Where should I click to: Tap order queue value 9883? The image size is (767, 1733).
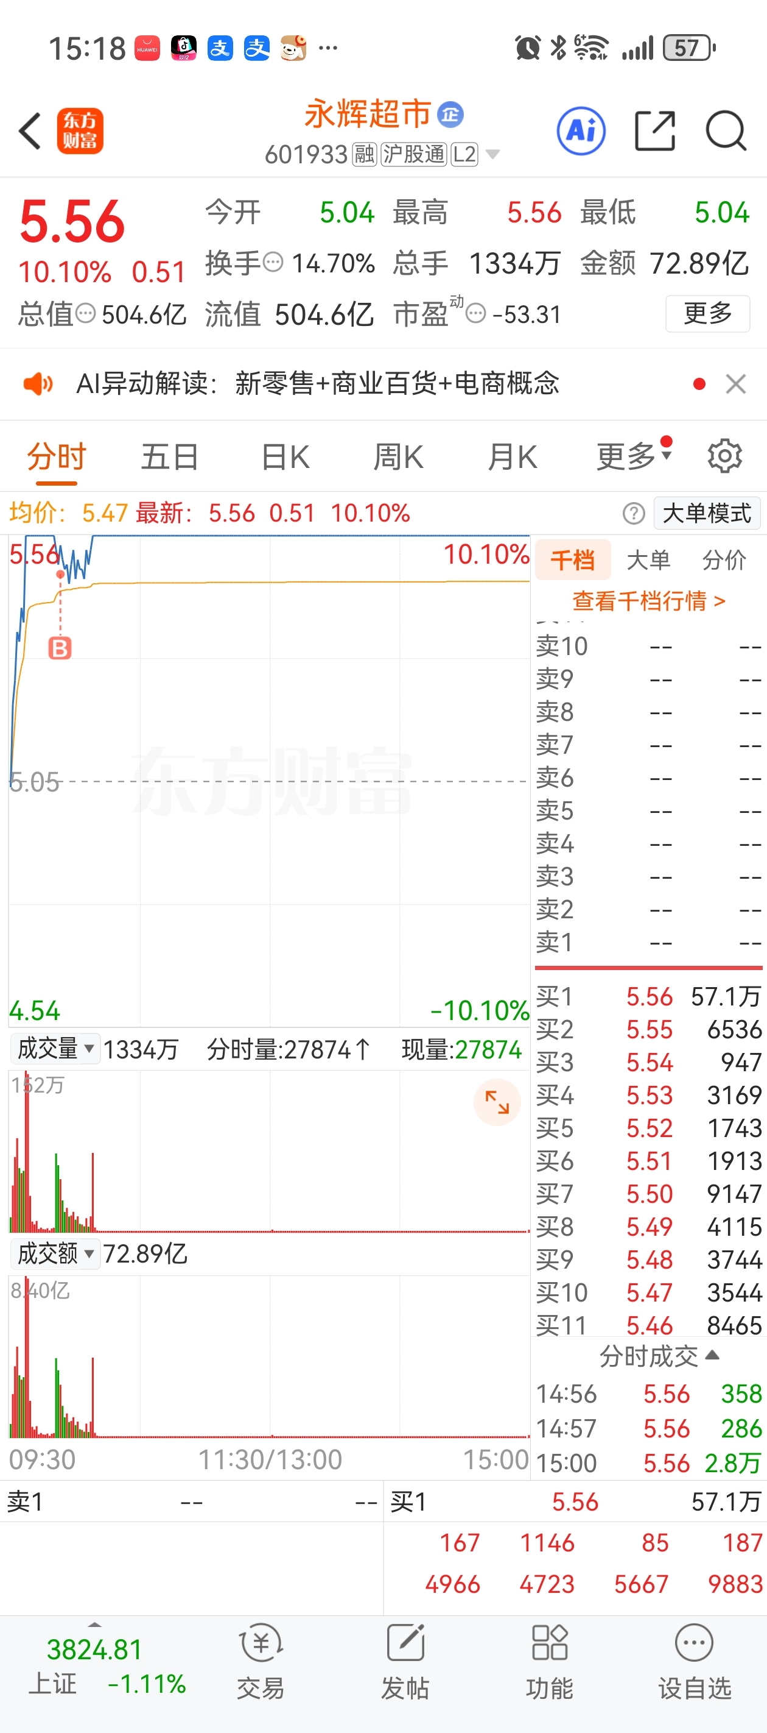(735, 1584)
